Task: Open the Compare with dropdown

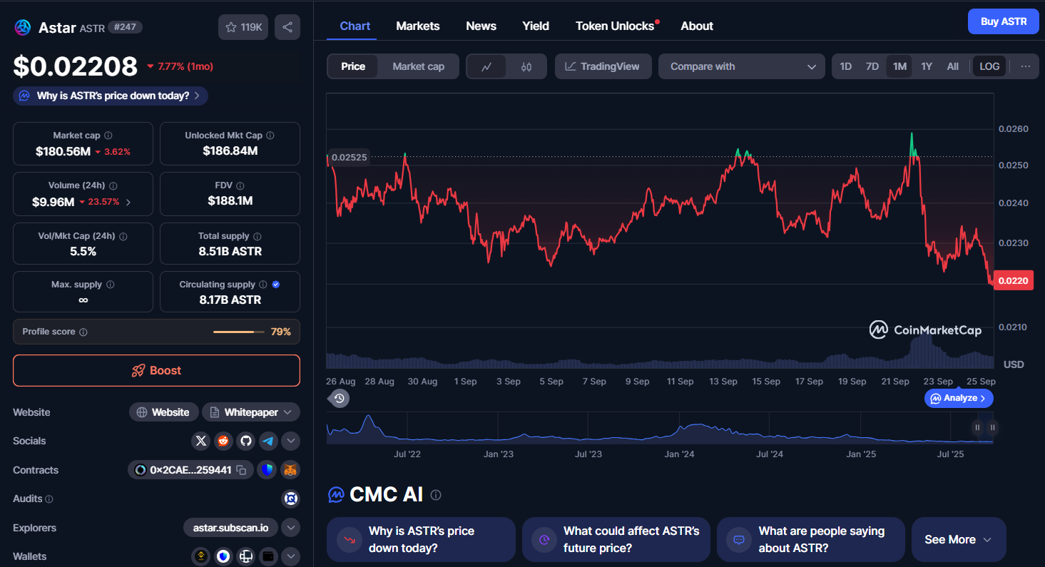Action: tap(742, 66)
